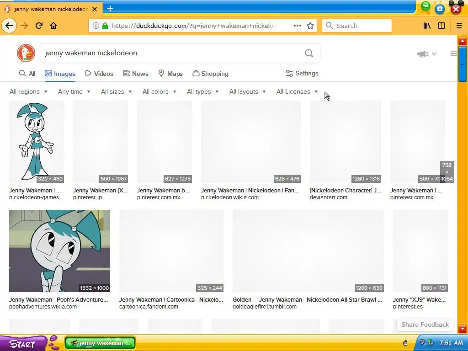Open the 320 × 480 Jenny full-body thumbnail
The height and width of the screenshot is (351, 468).
37,142
